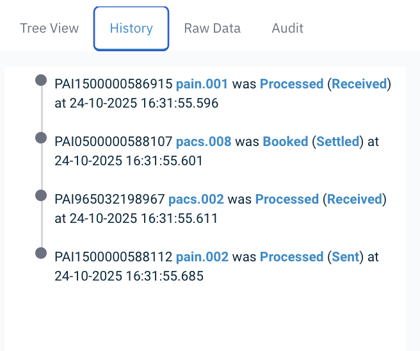Click the timeline dot for pain.002 entry
Viewport: 420px width, 351px height.
click(x=41, y=253)
